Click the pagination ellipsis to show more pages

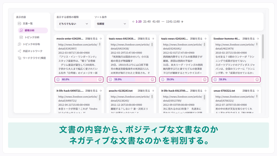[163, 21]
